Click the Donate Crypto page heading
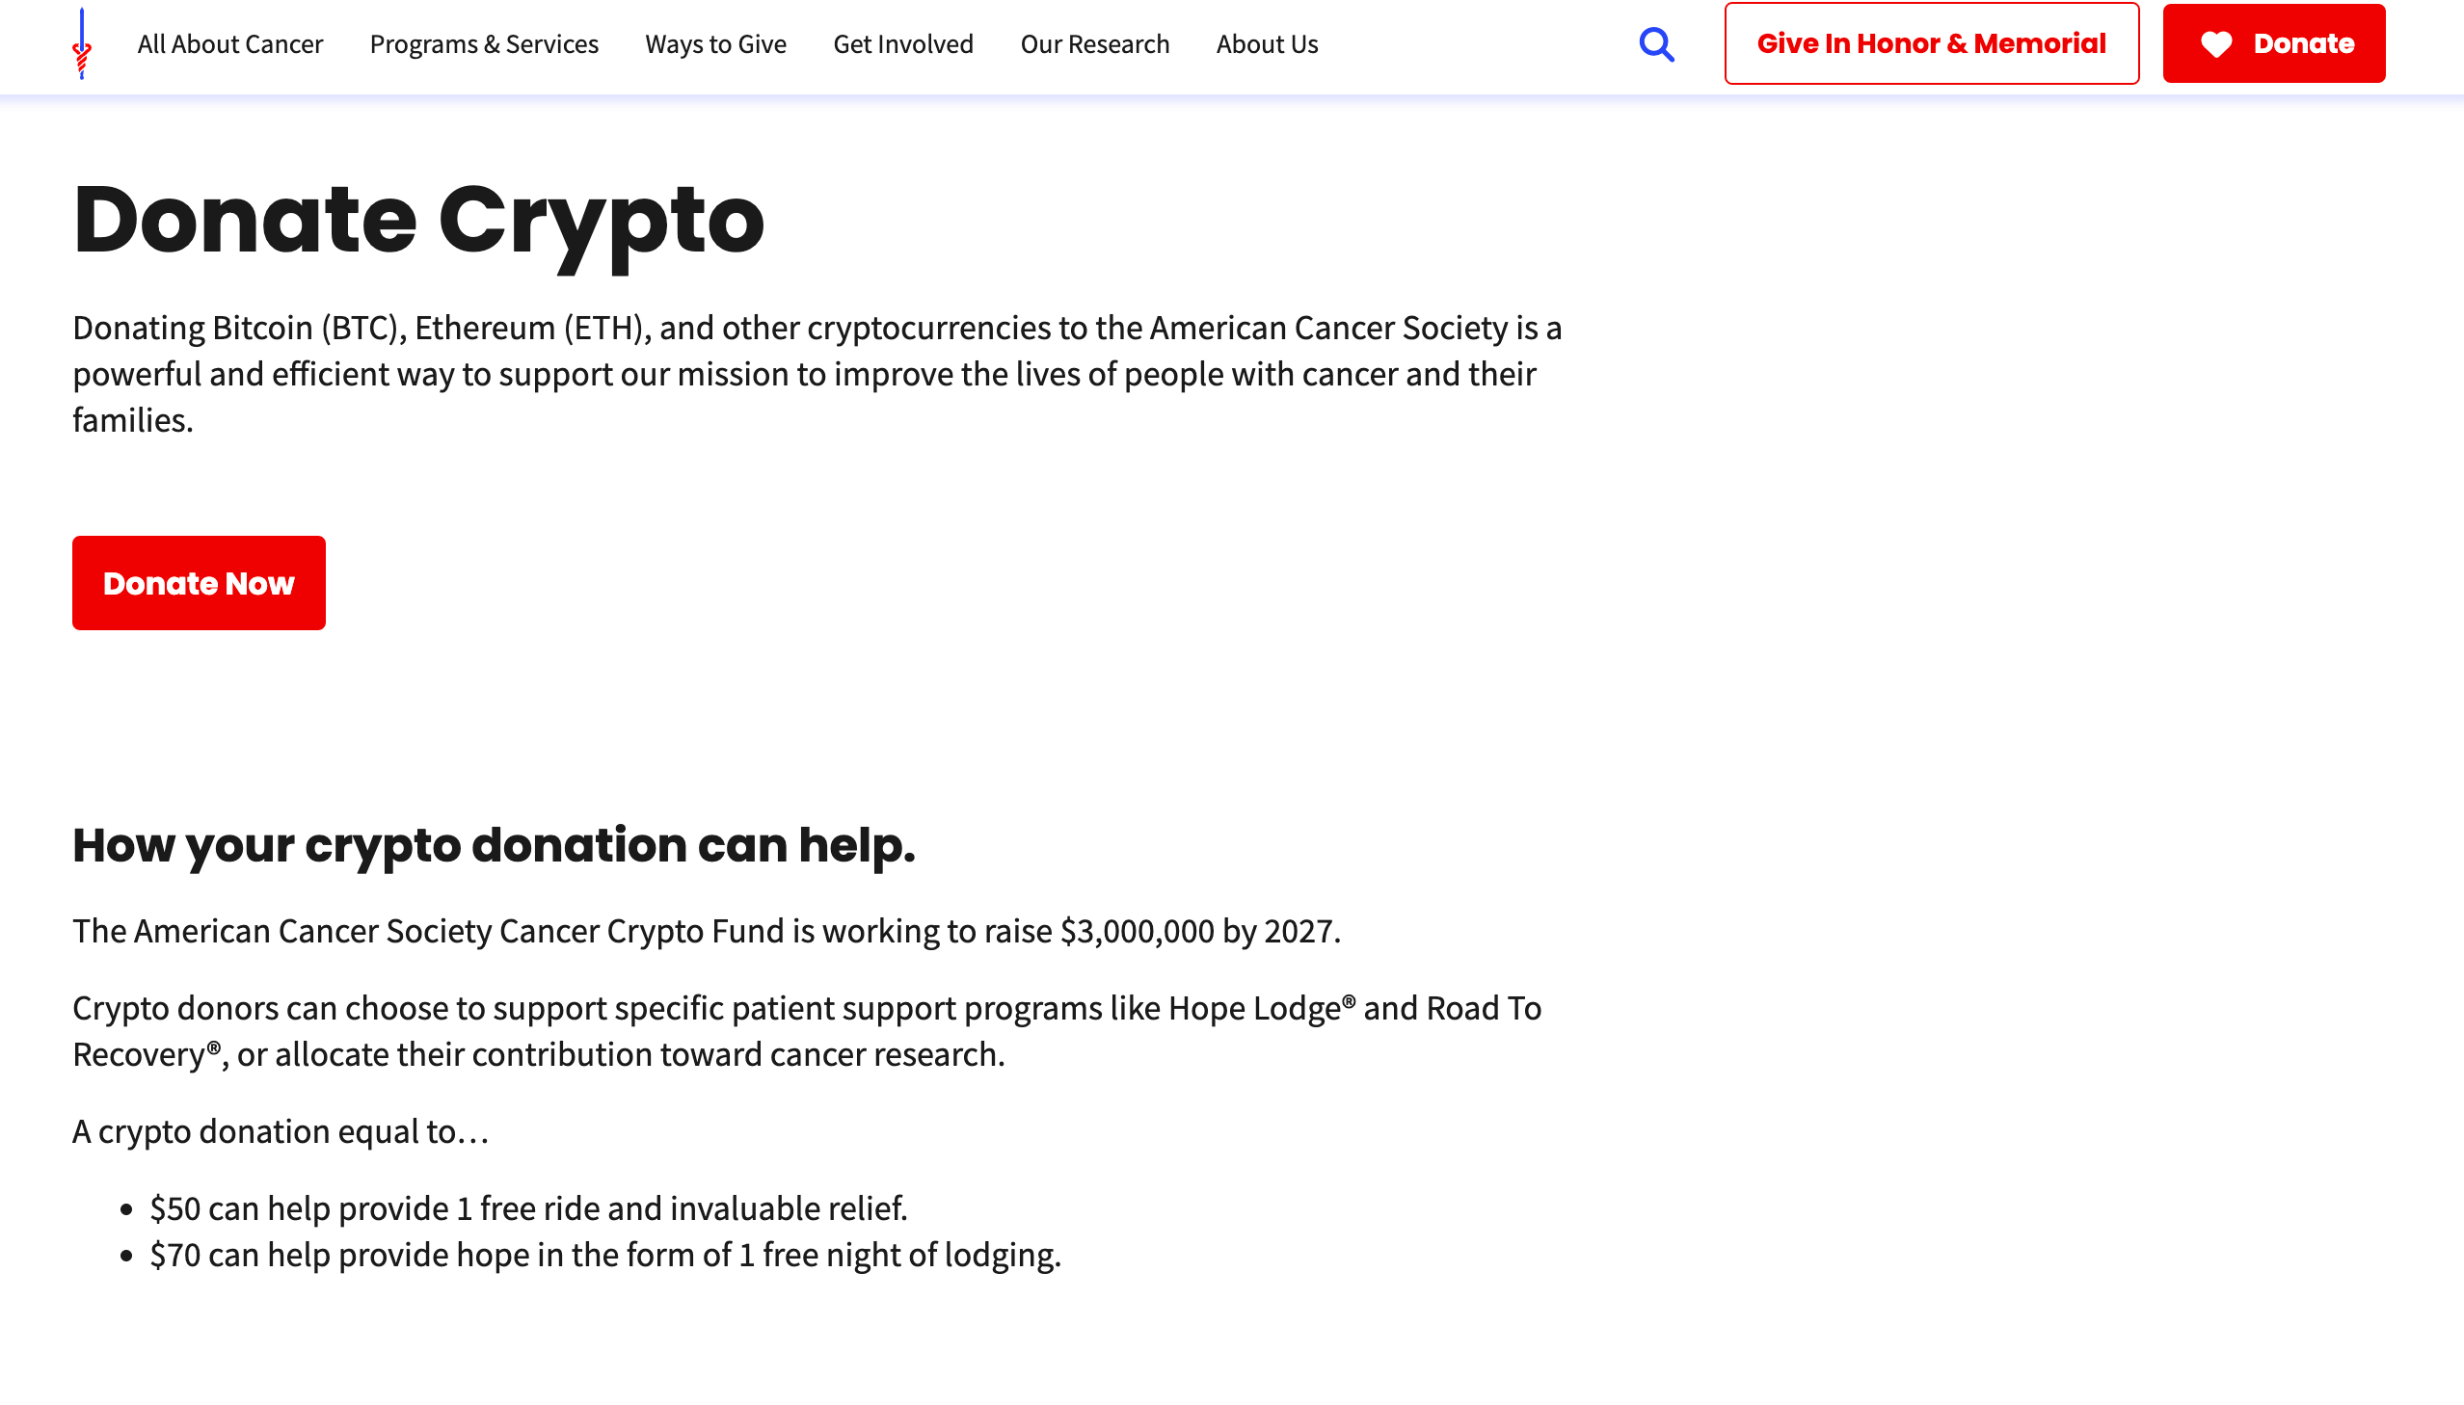This screenshot has width=2464, height=1405. point(419,220)
